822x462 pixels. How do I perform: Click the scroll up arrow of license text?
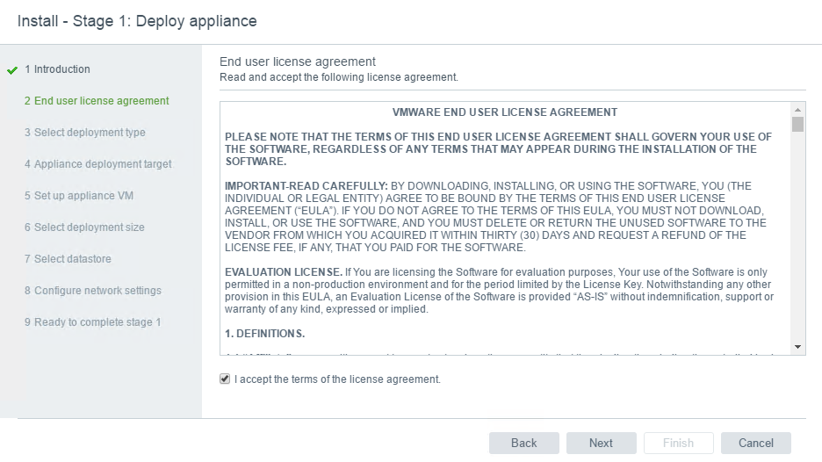point(797,110)
